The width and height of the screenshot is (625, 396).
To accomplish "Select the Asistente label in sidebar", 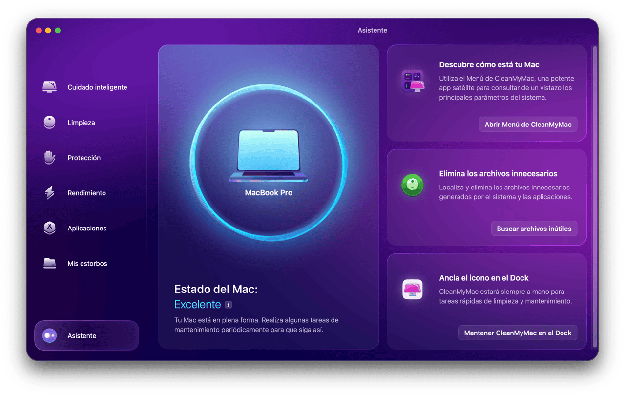I will [x=82, y=336].
